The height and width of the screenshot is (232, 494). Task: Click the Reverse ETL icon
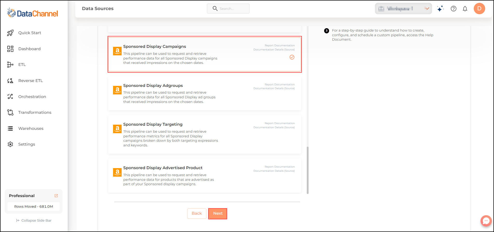(x=10, y=81)
